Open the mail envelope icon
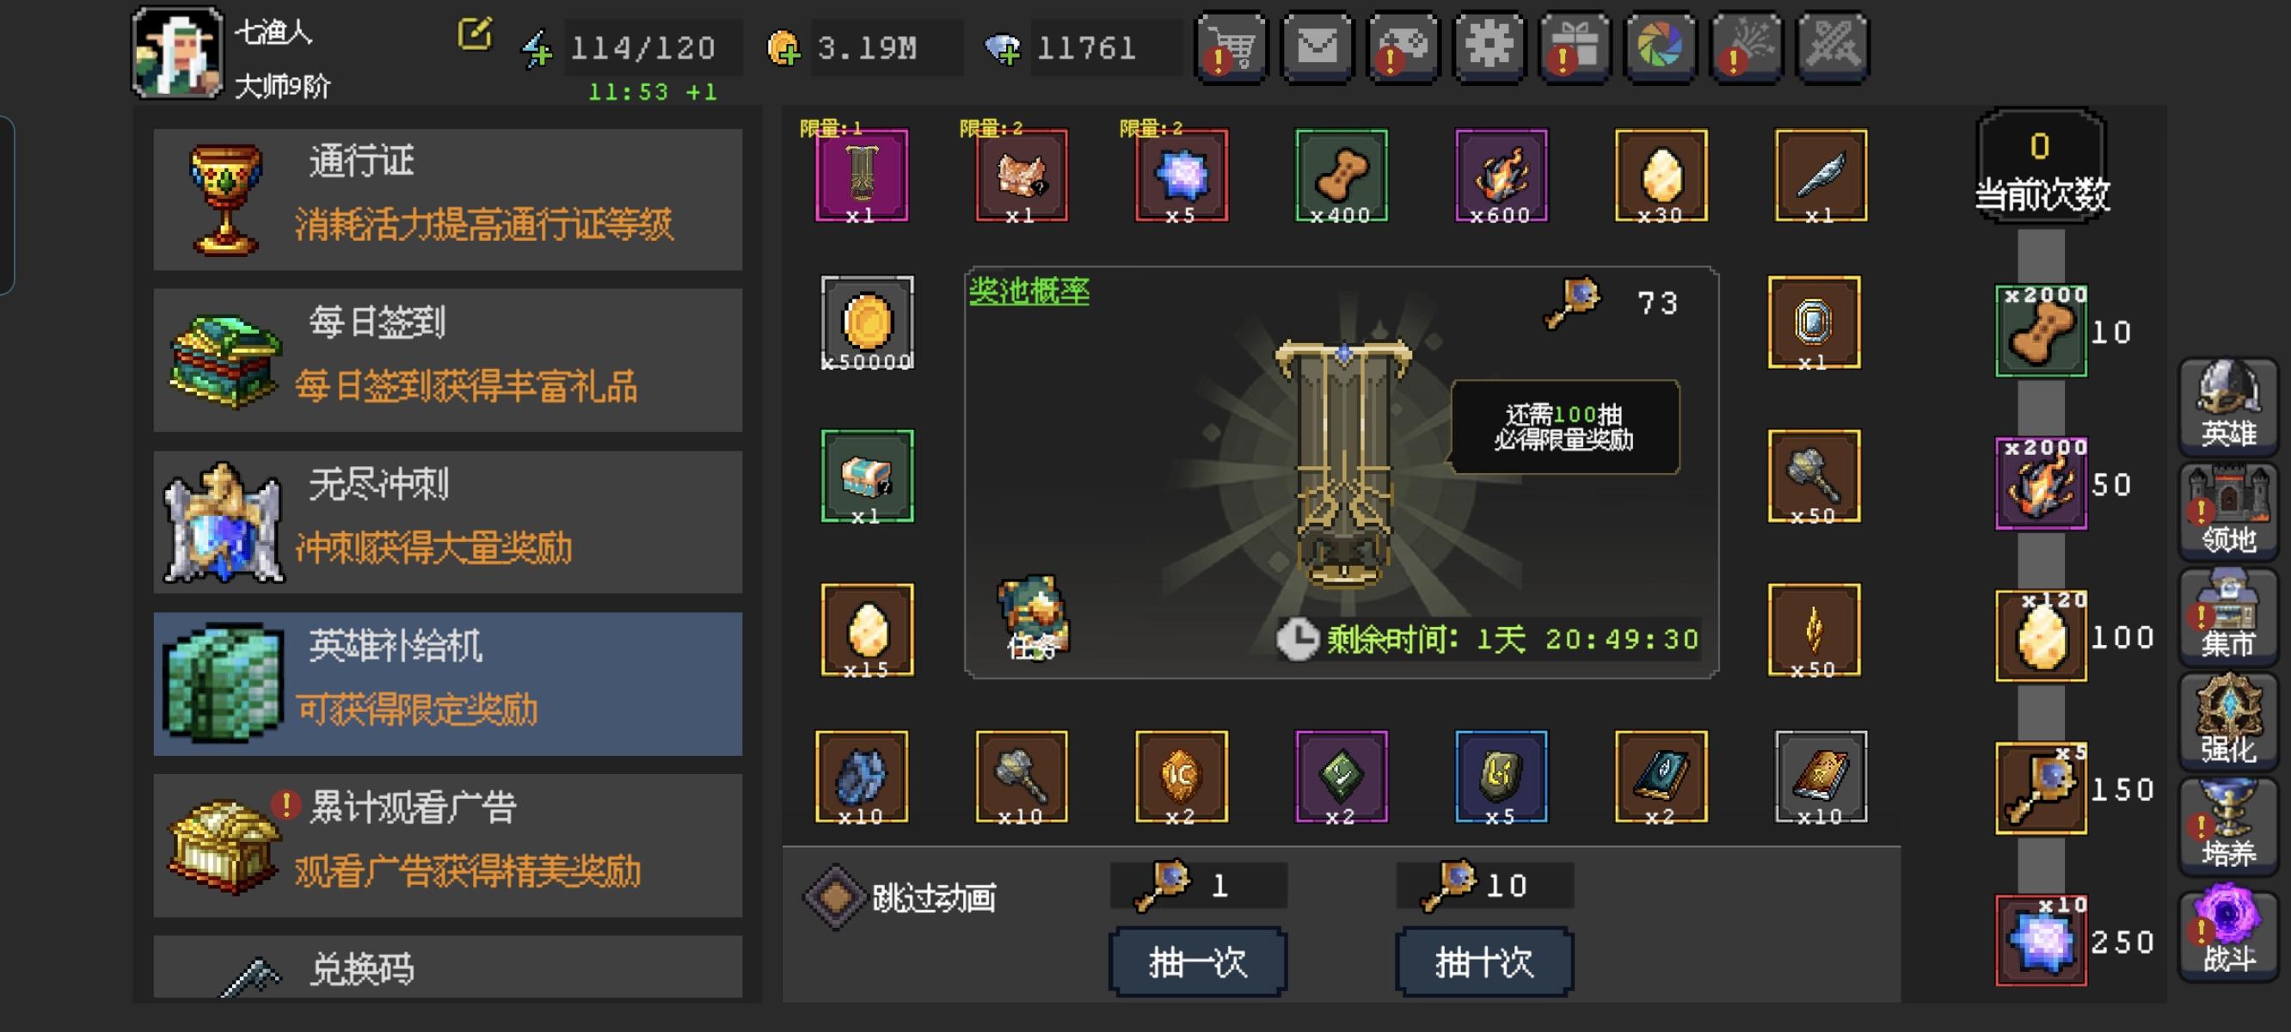This screenshot has height=1032, width=2291. [1317, 47]
